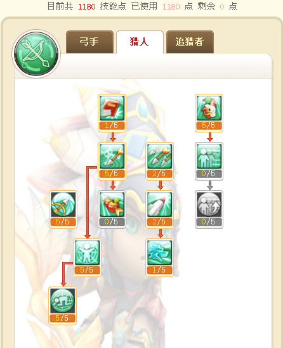Select the crawling person in web skill

(x=62, y=300)
